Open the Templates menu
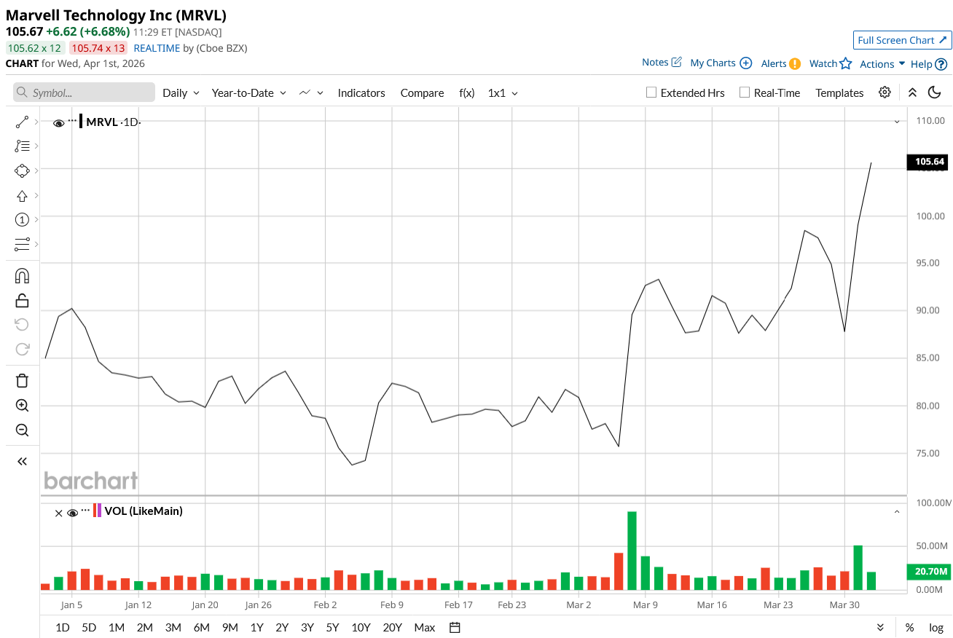This screenshot has height=638, width=953. (839, 92)
